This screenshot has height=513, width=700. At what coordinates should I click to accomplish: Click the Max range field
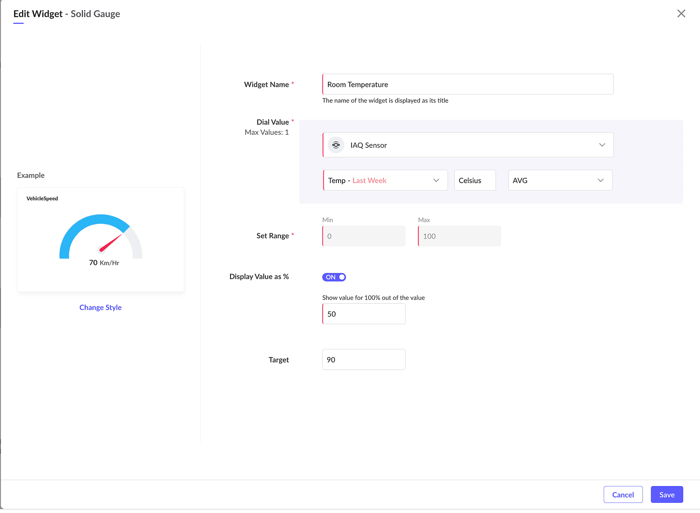459,236
